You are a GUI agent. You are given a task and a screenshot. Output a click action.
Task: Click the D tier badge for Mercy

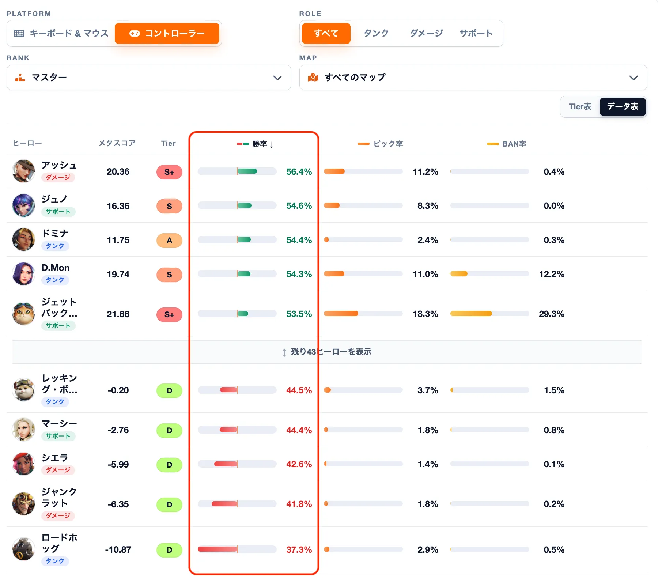coord(169,430)
